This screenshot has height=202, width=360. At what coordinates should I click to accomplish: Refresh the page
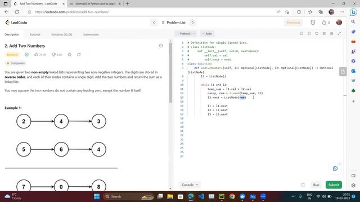(17, 12)
